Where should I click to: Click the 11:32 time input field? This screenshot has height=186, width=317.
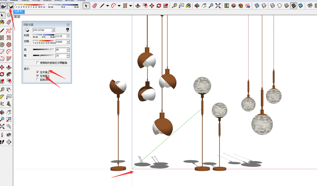click(x=61, y=36)
